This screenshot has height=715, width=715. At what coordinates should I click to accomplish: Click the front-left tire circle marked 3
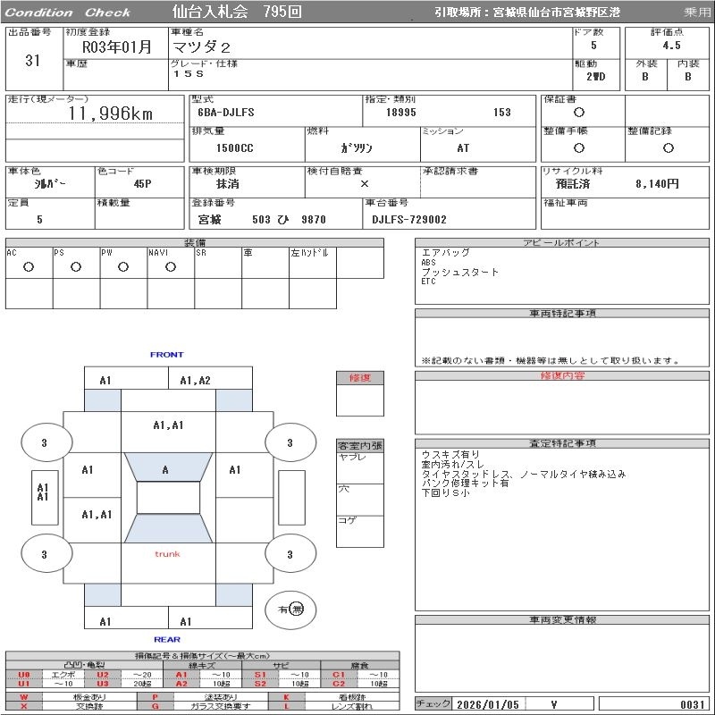(45, 442)
